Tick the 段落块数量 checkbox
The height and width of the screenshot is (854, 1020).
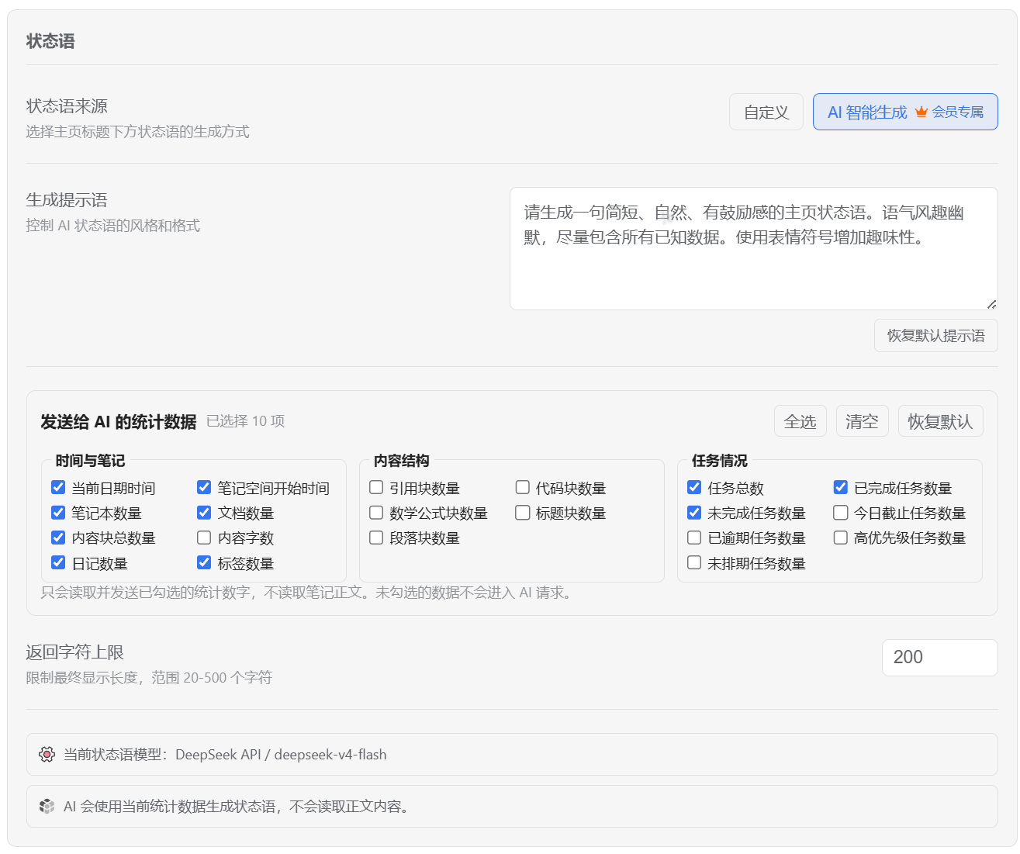click(376, 537)
